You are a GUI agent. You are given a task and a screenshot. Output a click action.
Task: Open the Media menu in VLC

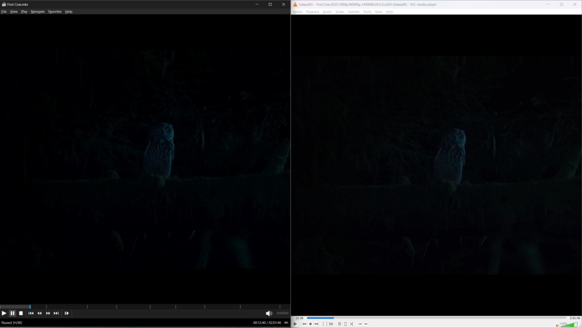coord(297,12)
